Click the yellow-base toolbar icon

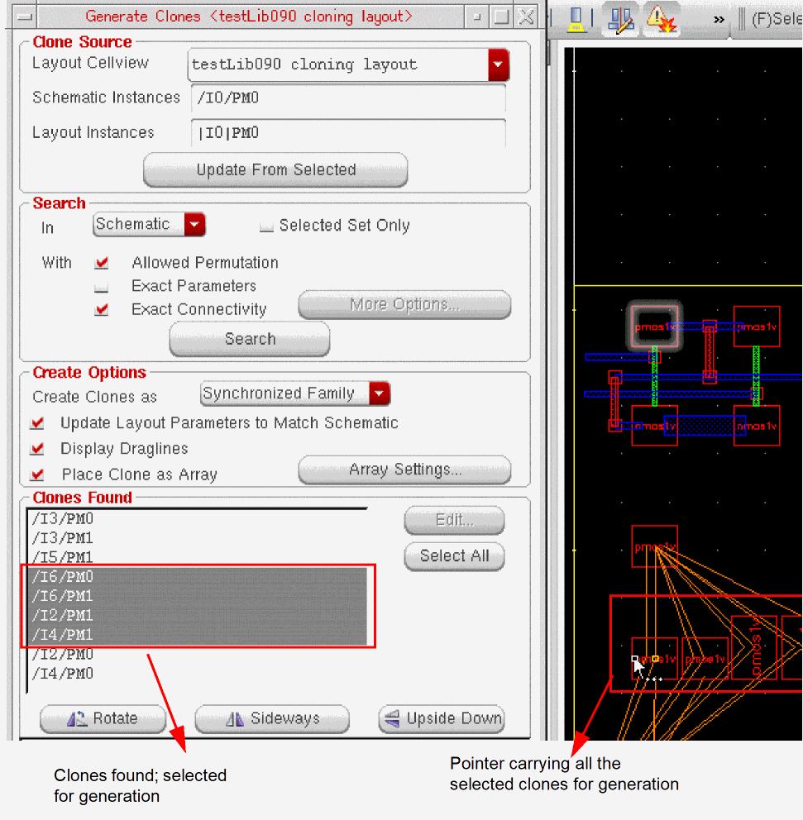578,18
